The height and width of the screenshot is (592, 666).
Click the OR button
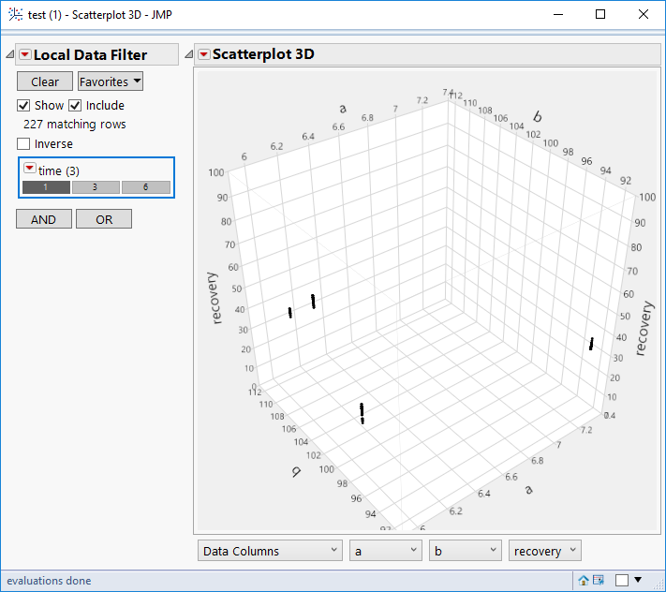(103, 219)
